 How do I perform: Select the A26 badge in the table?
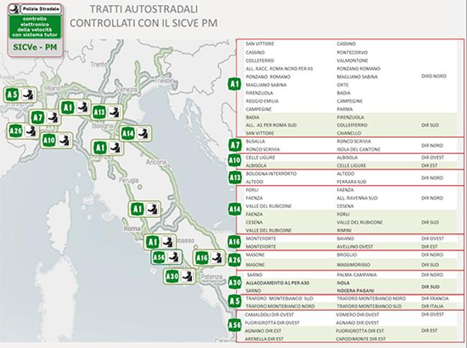coord(234,260)
